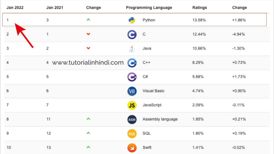
Task: Click the Swift bird logo icon
Action: (x=132, y=148)
